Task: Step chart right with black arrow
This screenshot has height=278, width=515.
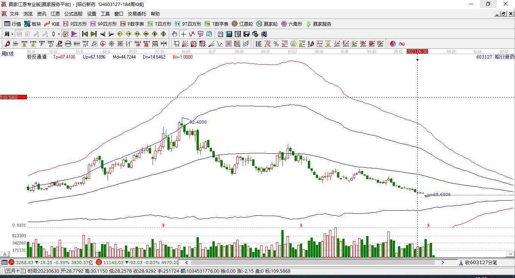Action: tap(111, 34)
